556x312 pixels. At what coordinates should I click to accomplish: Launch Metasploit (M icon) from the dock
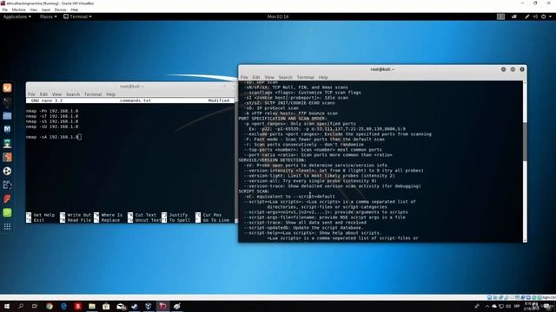click(7, 129)
